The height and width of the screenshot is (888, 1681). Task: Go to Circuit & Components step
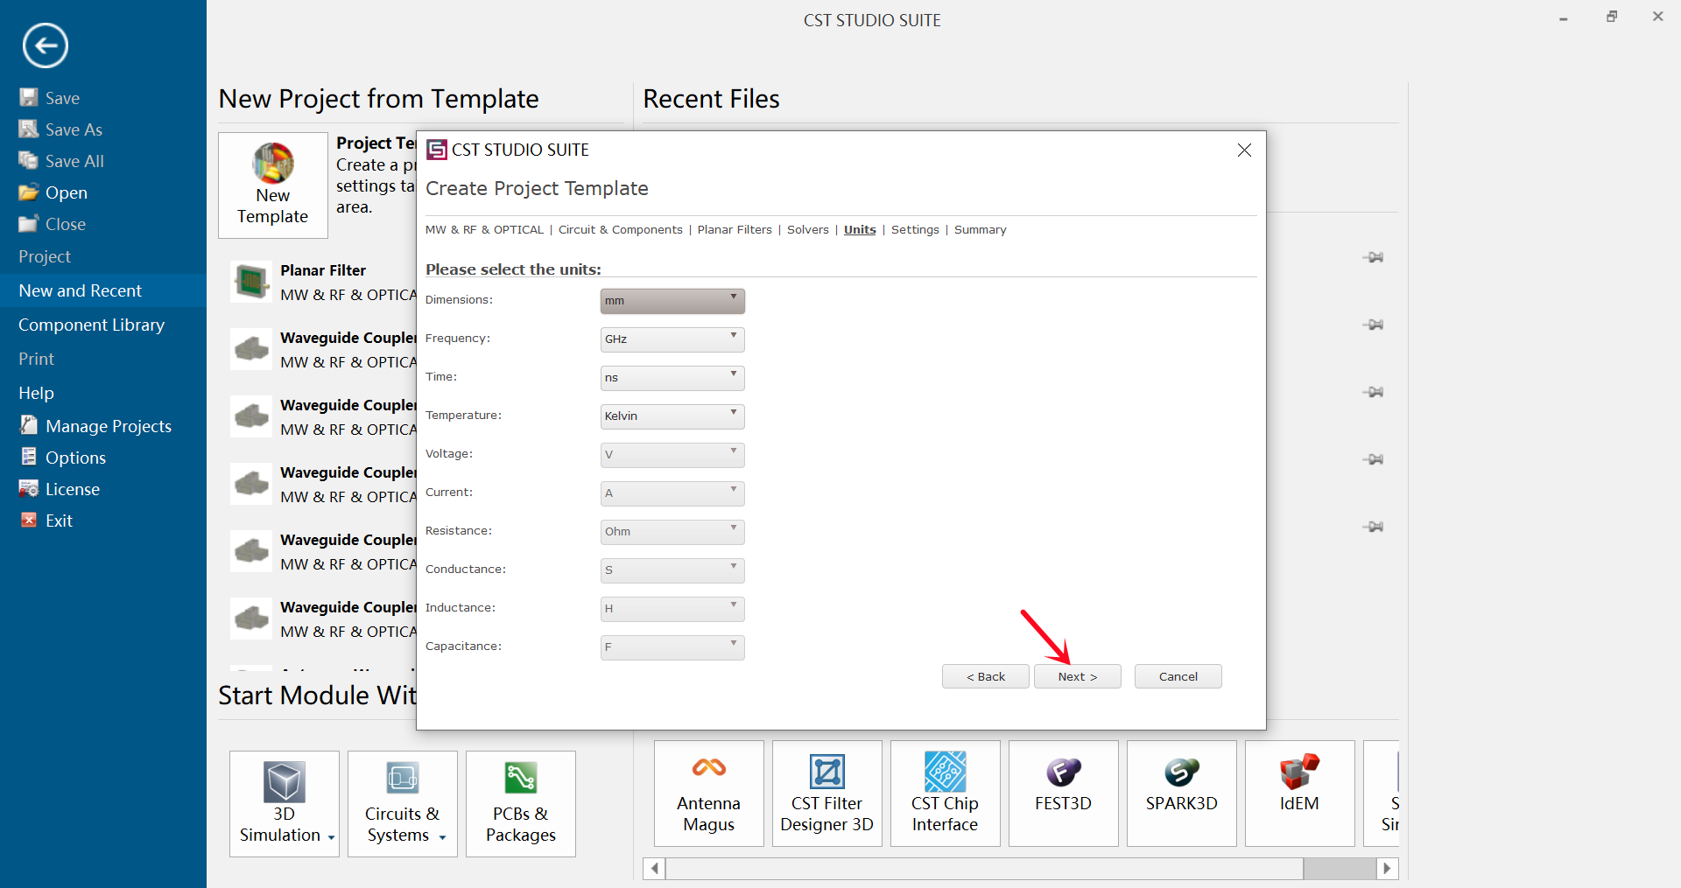621,230
